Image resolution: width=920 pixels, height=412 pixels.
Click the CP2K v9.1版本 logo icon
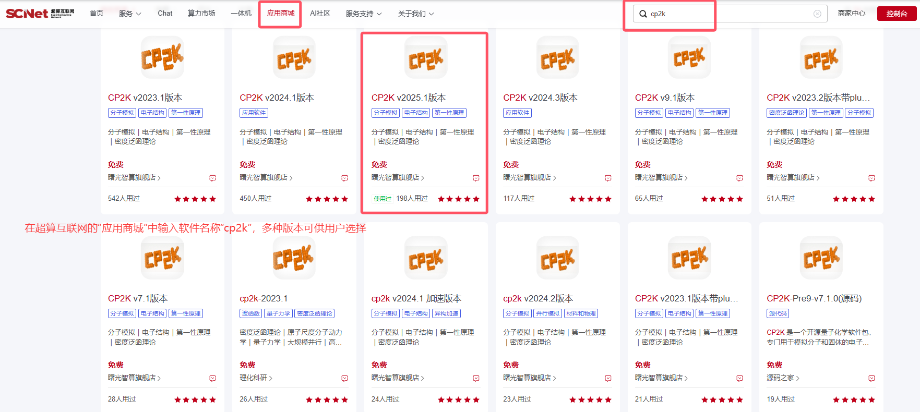(689, 57)
